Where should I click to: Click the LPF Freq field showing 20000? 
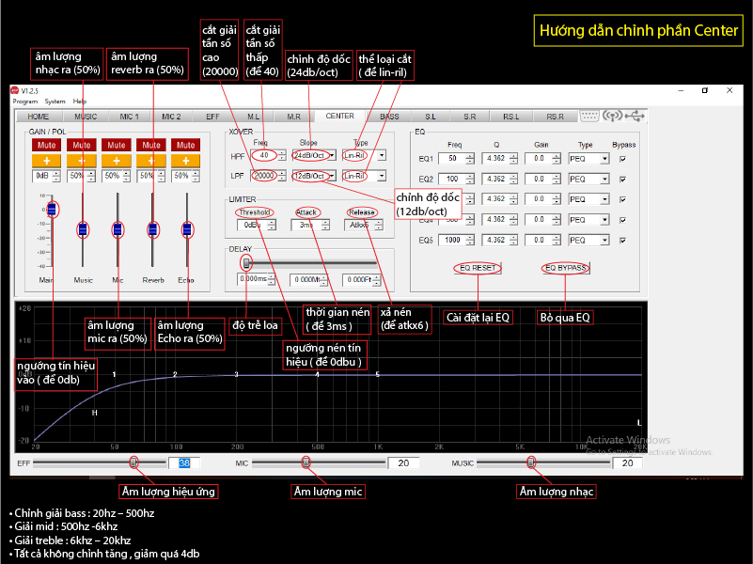tap(264, 176)
